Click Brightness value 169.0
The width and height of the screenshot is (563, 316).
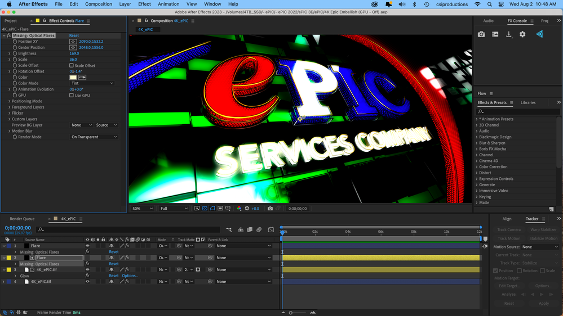click(x=74, y=53)
